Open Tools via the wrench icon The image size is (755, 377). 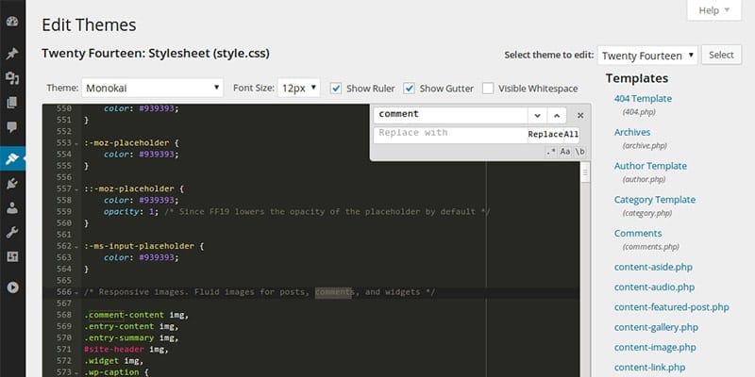click(x=12, y=232)
